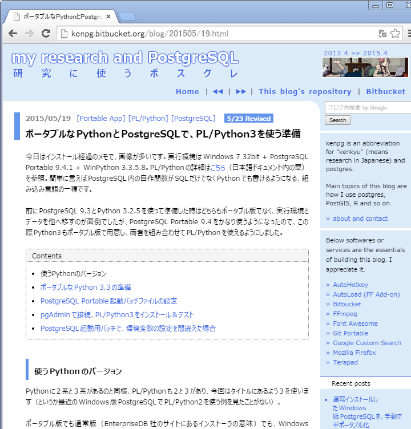Jump to PostgreSQL起動用バッチで section link
The height and width of the screenshot is (429, 411).
(128, 329)
